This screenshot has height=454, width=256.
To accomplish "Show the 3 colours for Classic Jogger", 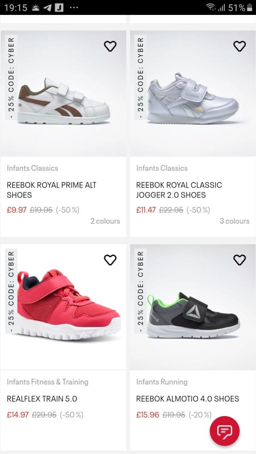I will click(x=234, y=221).
